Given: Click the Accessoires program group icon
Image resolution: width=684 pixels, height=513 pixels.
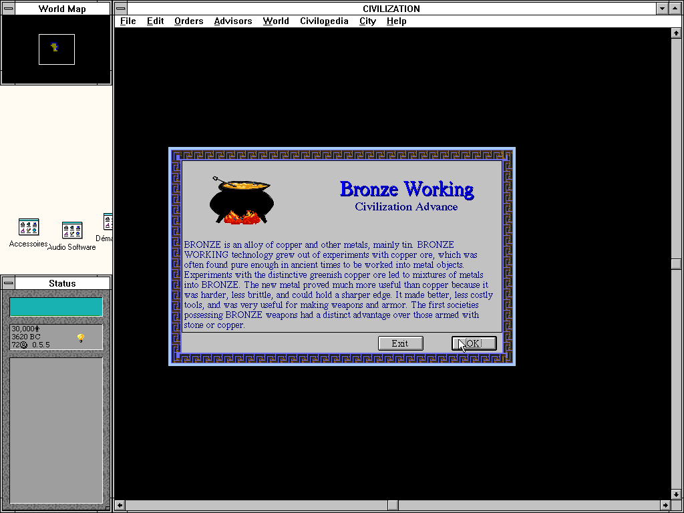Looking at the screenshot, I should pos(28,227).
